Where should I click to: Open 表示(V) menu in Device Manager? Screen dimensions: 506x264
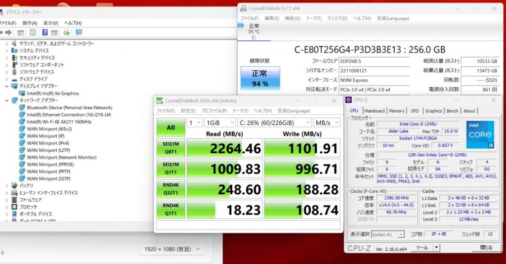point(51,23)
